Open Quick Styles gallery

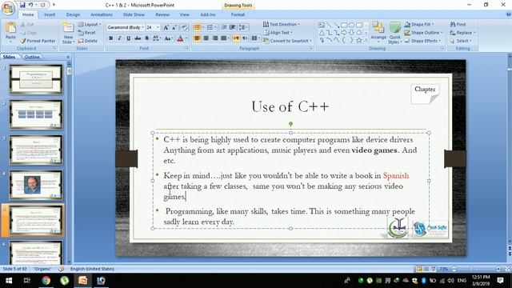coord(394,33)
